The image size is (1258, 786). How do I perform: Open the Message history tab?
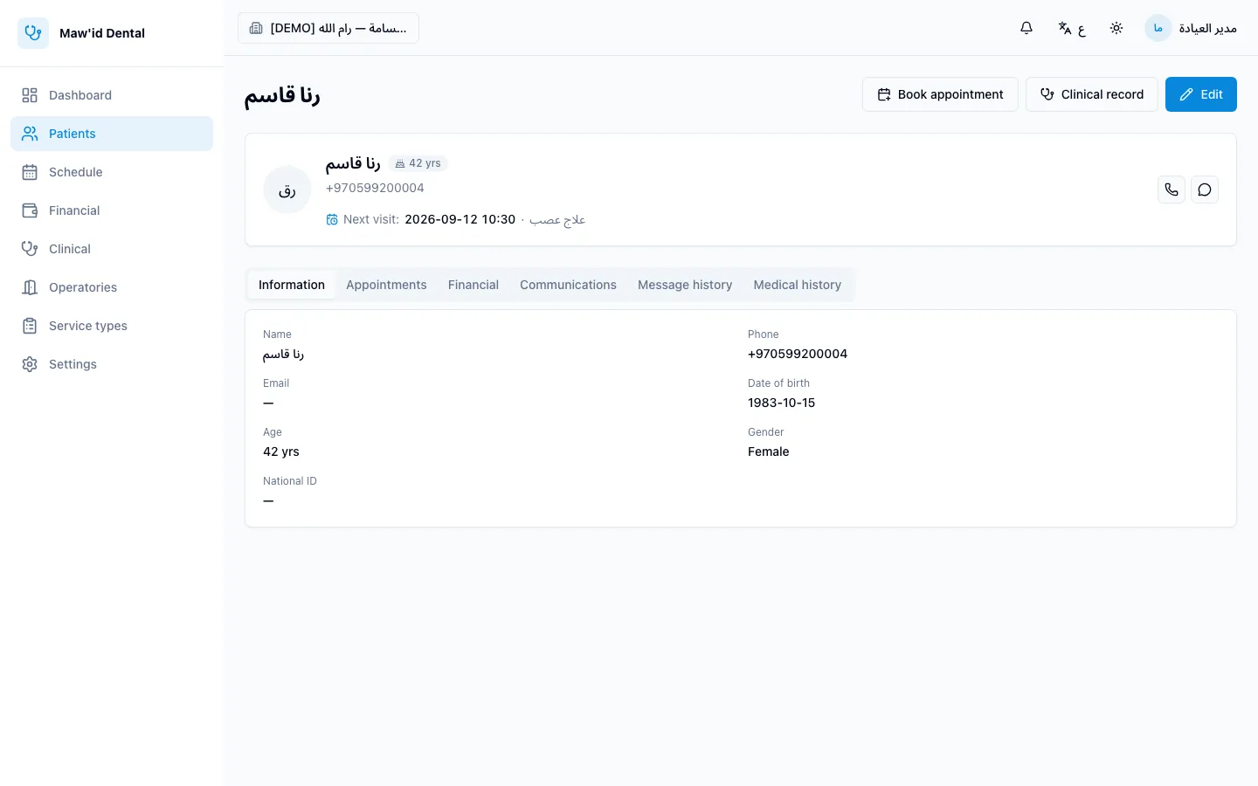[685, 285]
